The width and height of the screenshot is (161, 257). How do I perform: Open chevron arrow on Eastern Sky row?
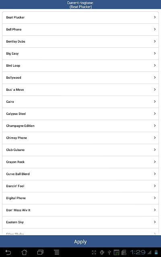155,222
